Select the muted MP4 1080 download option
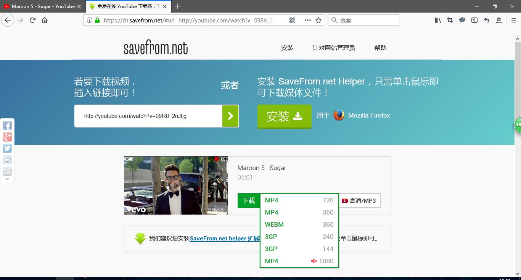Screen dimensions: 521x280 (x=299, y=261)
